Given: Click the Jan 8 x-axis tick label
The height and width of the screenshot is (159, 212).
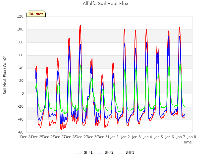Looking at the screenshot, I should (x=191, y=137).
